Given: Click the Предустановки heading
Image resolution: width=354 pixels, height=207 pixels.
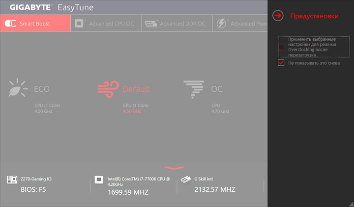Looking at the screenshot, I should click(x=314, y=16).
